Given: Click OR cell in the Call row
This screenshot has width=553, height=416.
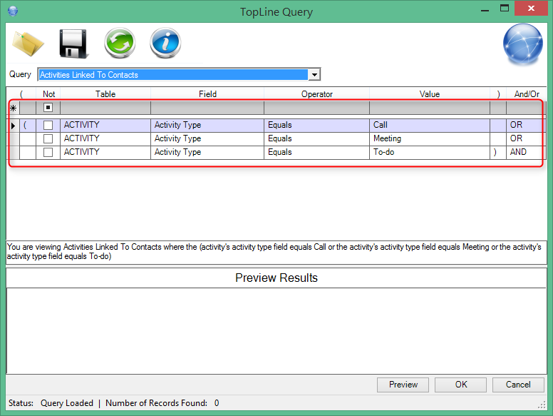Looking at the screenshot, I should click(x=526, y=125).
